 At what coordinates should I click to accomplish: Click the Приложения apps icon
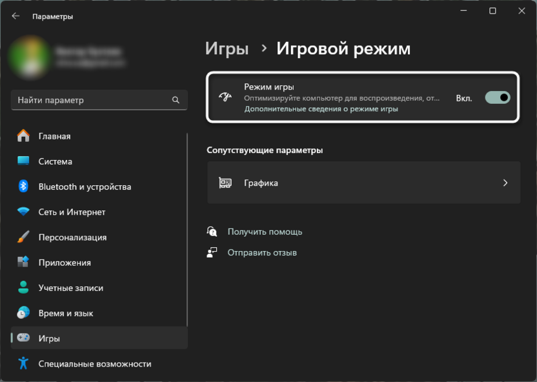click(23, 263)
